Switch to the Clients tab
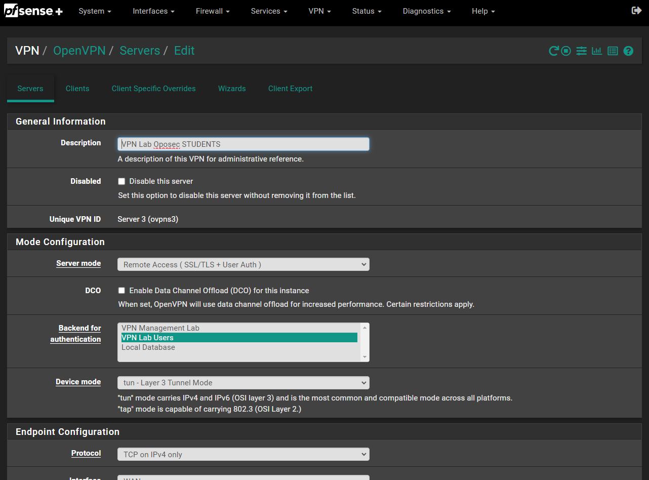Screen dimensions: 649x480 coord(77,89)
